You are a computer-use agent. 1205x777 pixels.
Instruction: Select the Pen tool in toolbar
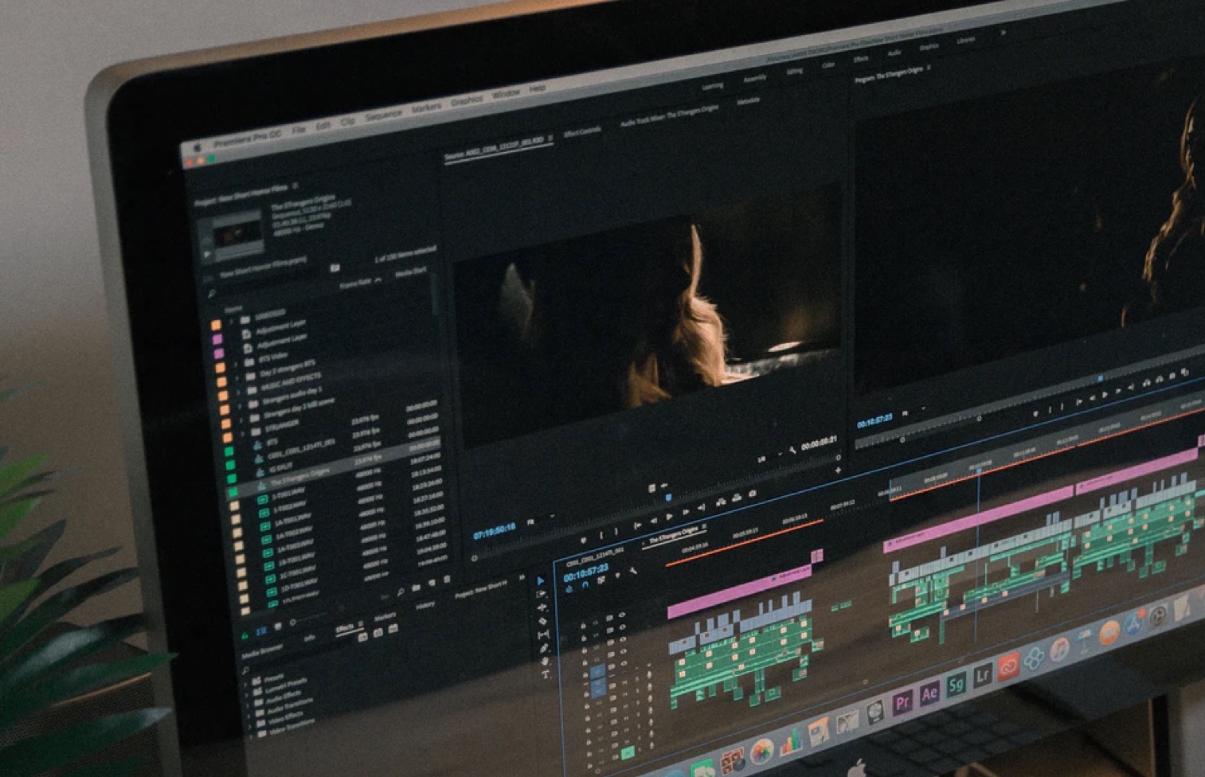[544, 648]
